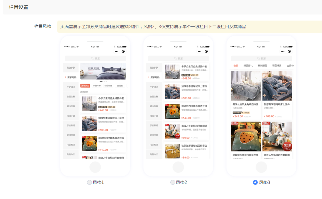
Task: Click the 会员专享价 badge in 风格2 preview
Action: (186, 75)
